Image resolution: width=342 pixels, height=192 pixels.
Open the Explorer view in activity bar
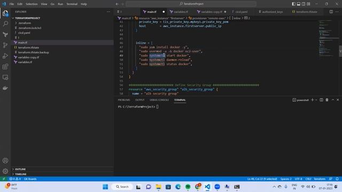(x=5, y=13)
